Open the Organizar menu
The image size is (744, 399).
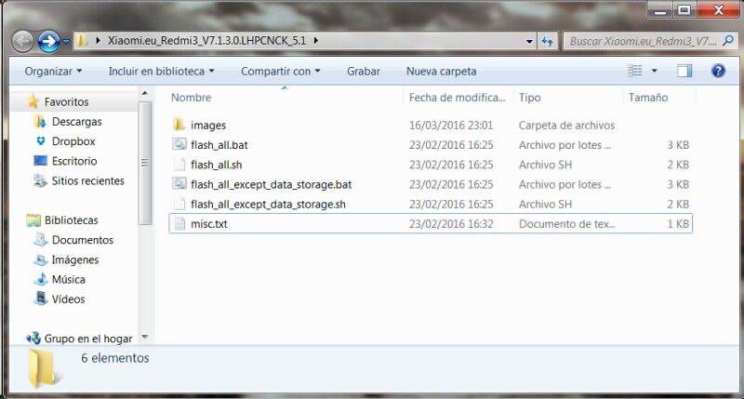pyautogui.click(x=53, y=72)
